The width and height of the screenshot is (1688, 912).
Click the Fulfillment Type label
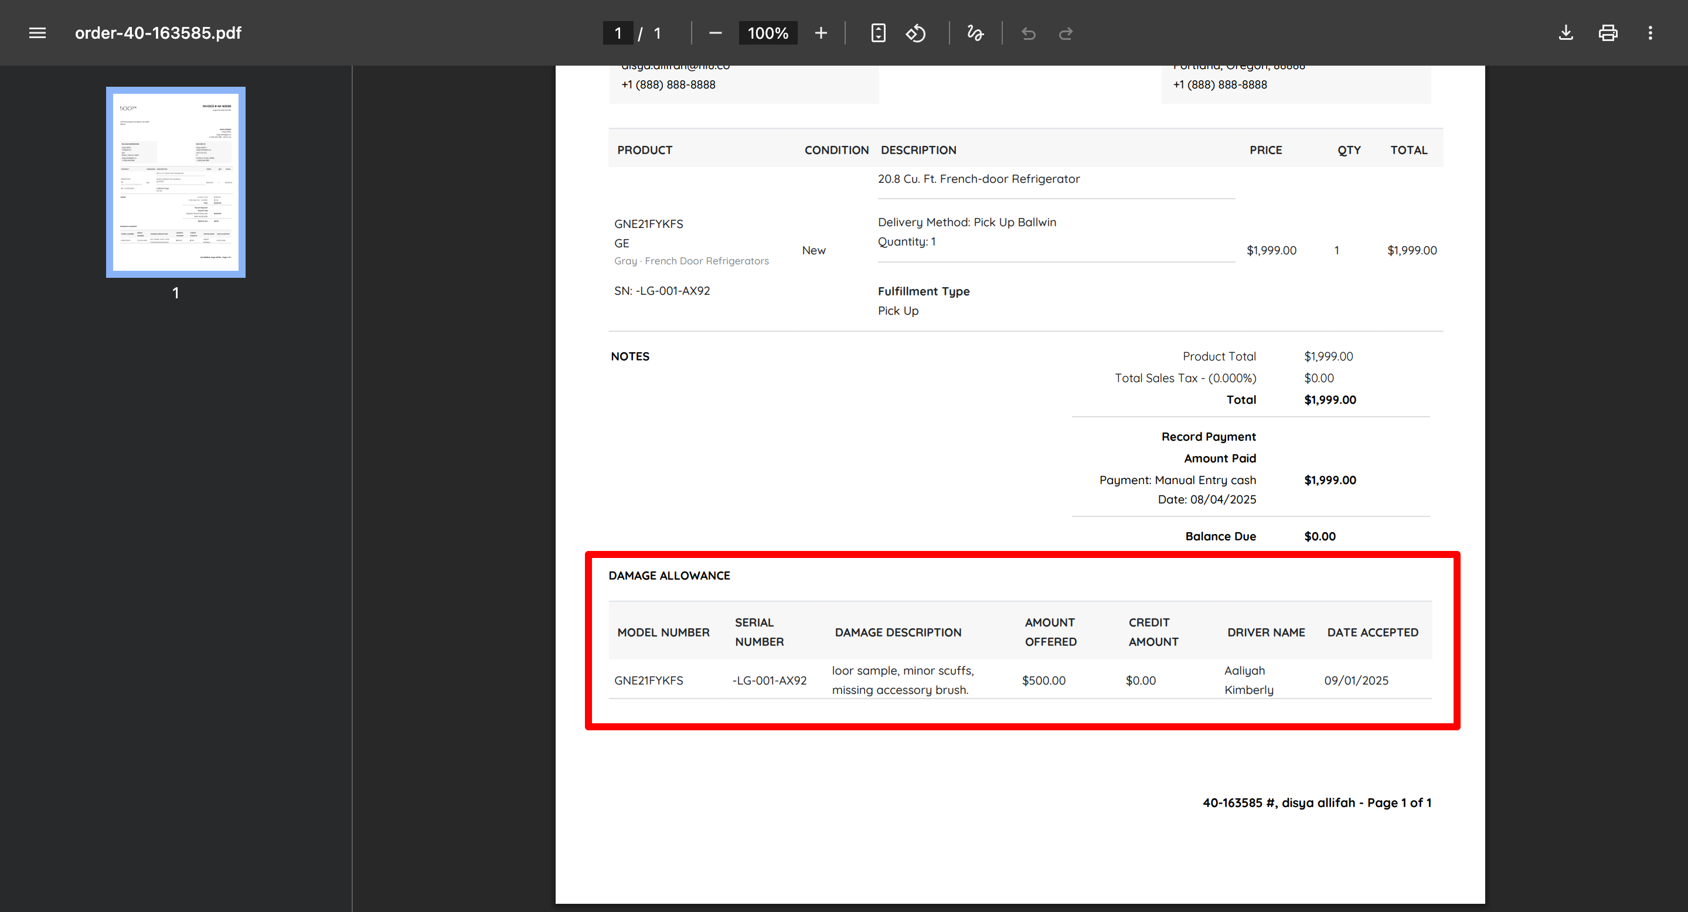[923, 291]
